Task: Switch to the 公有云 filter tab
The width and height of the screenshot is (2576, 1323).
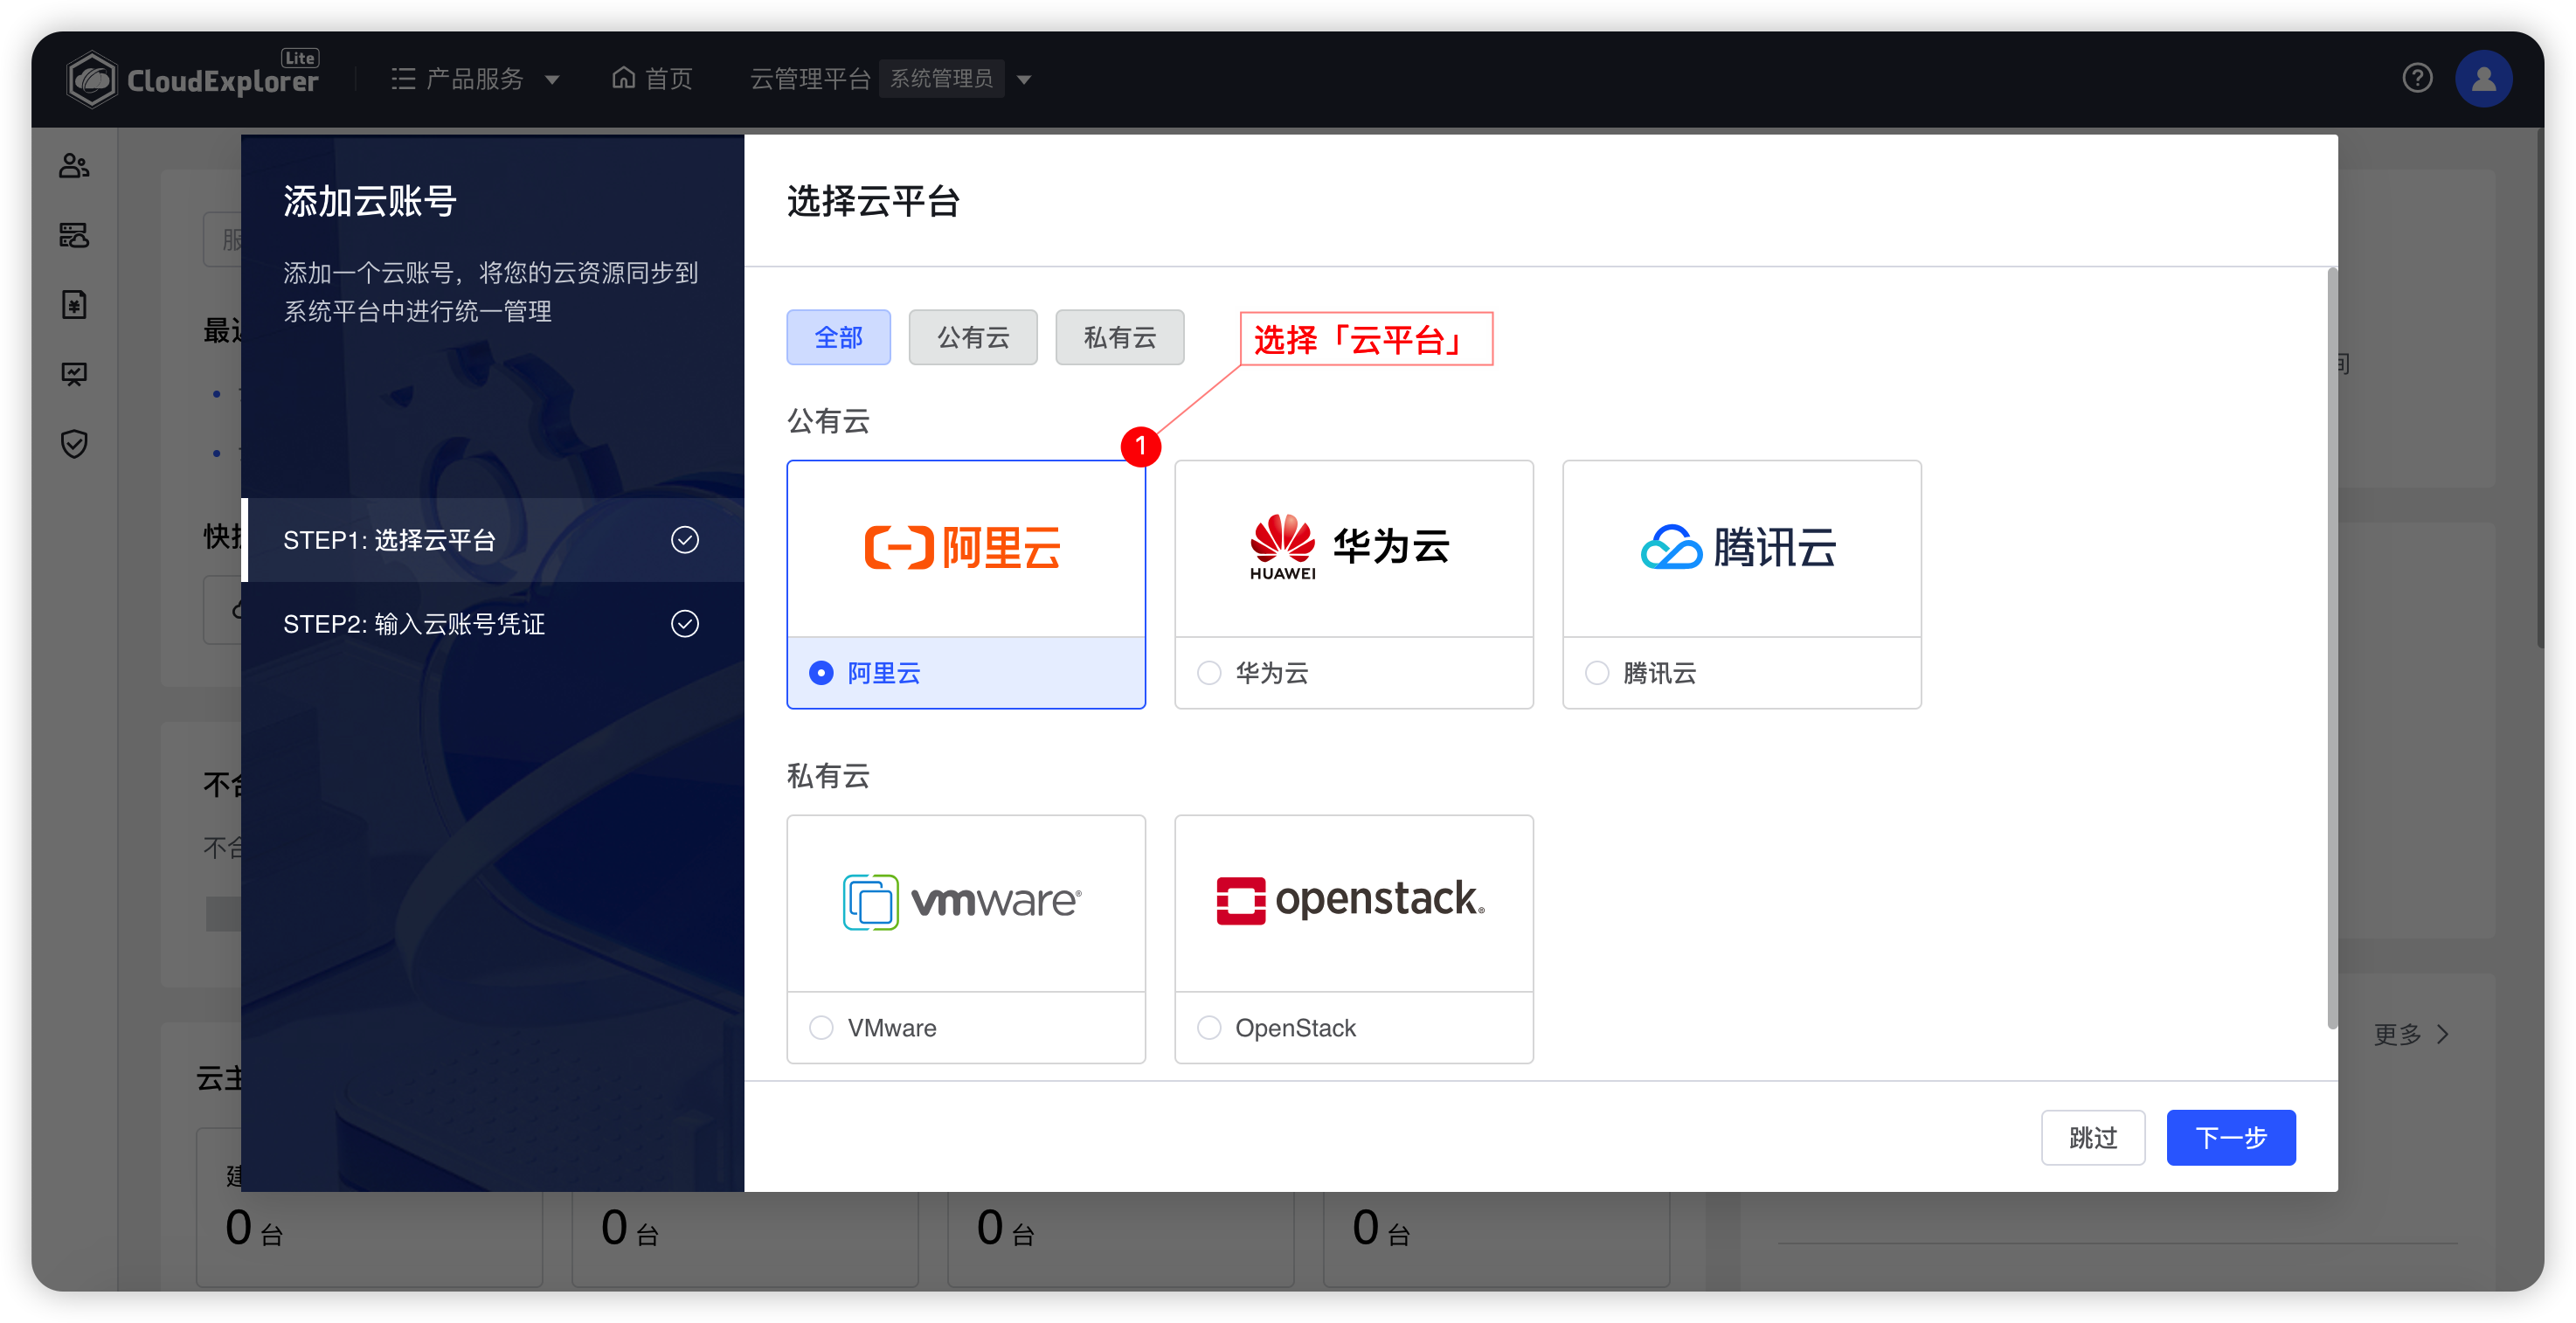Action: point(972,337)
